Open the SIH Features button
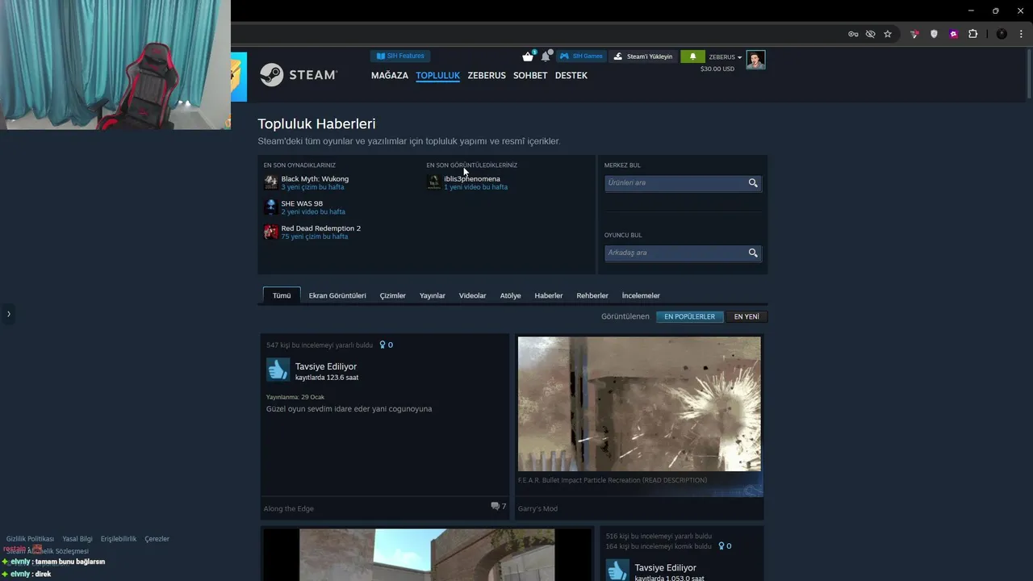The height and width of the screenshot is (581, 1033). (x=400, y=56)
